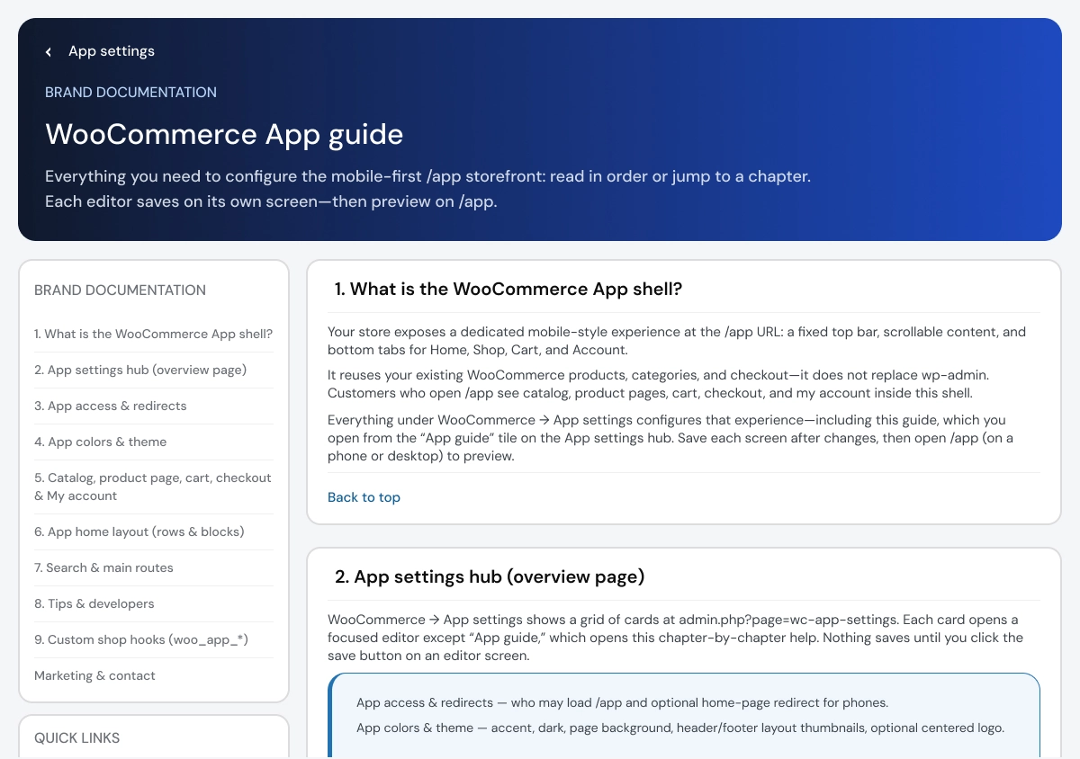Open chapter 4 App colors & theme
The image size is (1080, 759).
tap(101, 442)
